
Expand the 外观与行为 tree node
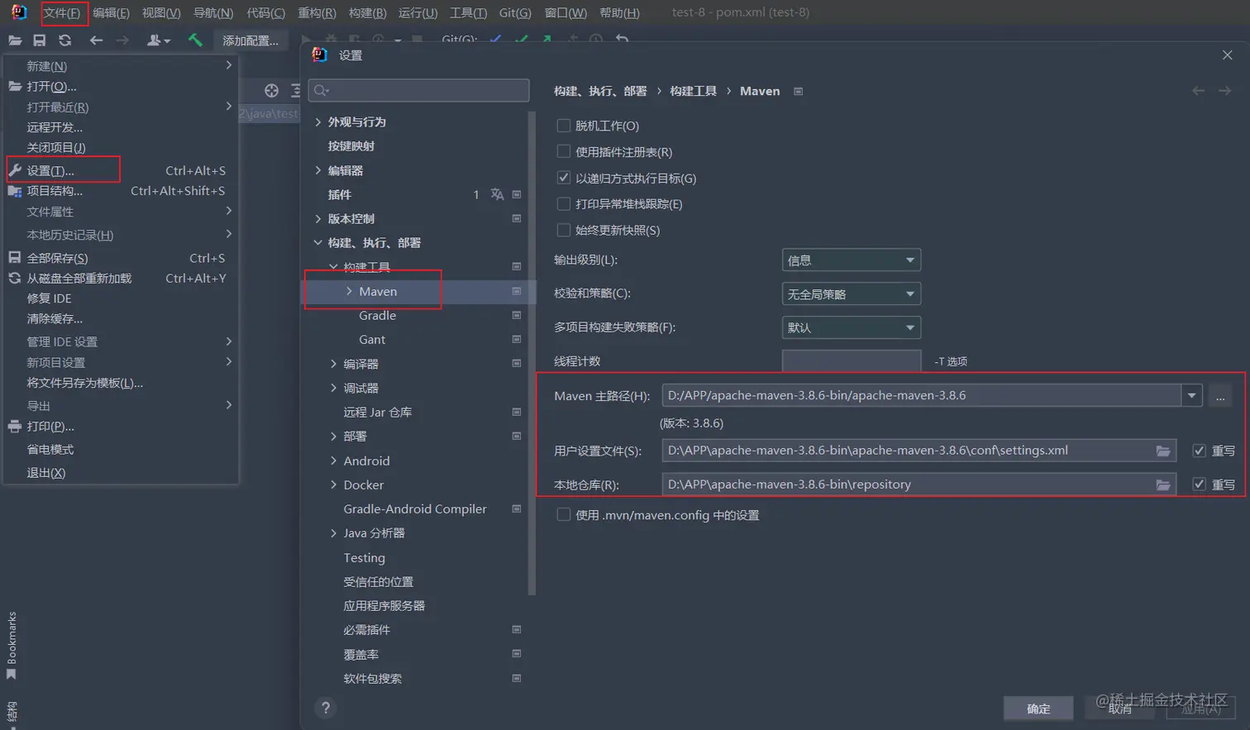(318, 122)
